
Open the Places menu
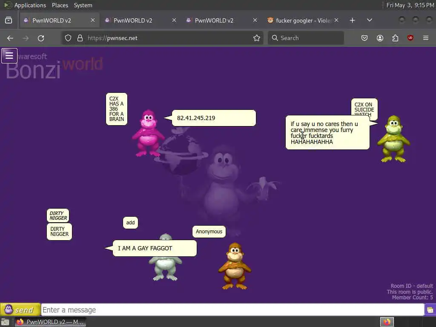(60, 5)
